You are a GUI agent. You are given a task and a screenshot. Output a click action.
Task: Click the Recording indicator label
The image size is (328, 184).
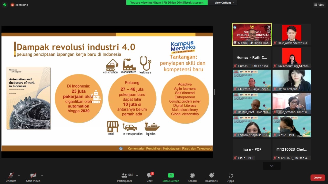coord(22,5)
